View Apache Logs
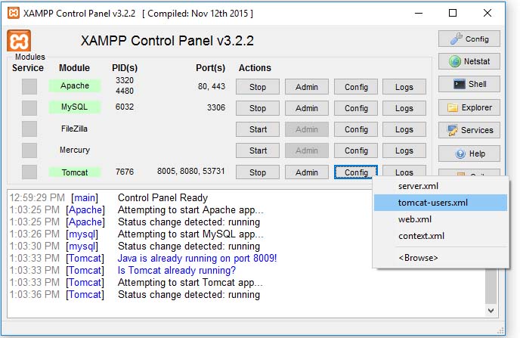The image size is (520, 338). pyautogui.click(x=404, y=87)
